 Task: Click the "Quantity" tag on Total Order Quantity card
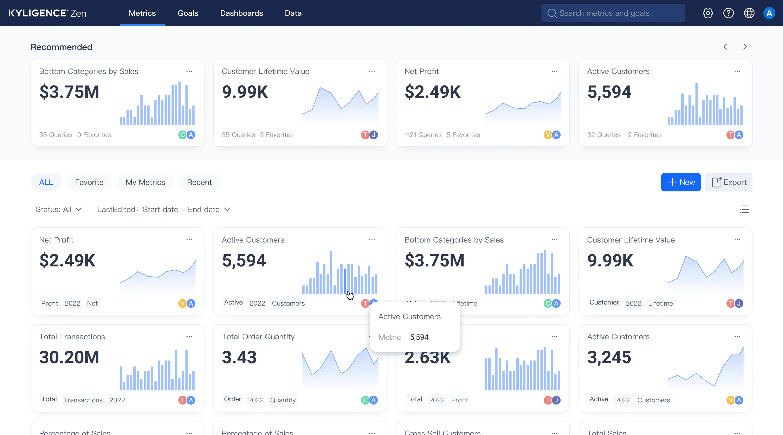[x=283, y=400]
